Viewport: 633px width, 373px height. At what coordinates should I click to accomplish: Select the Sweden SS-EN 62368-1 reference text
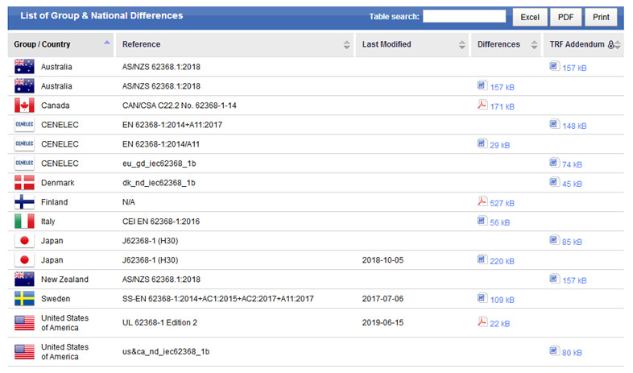(x=218, y=299)
